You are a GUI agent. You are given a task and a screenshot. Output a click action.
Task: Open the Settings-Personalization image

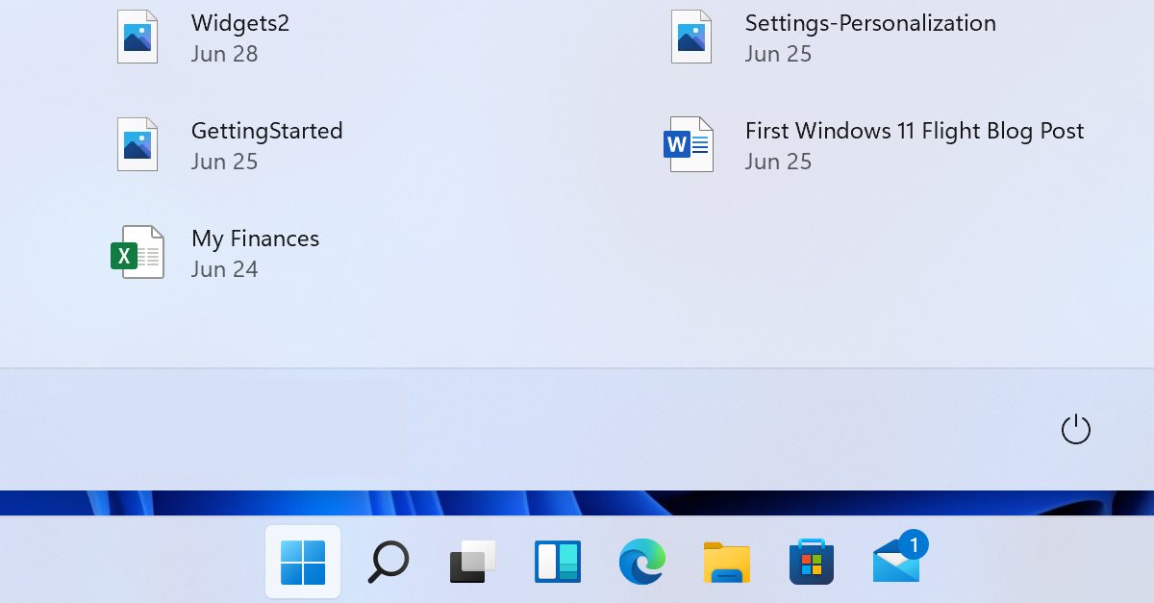[x=870, y=23]
